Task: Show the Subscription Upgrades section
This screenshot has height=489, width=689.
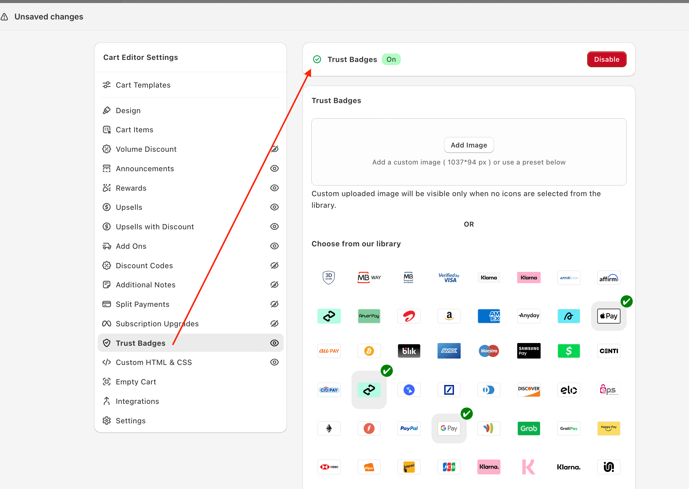Action: tap(275, 324)
